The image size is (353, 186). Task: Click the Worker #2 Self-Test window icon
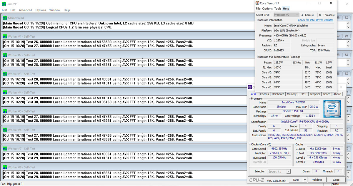click(5, 55)
